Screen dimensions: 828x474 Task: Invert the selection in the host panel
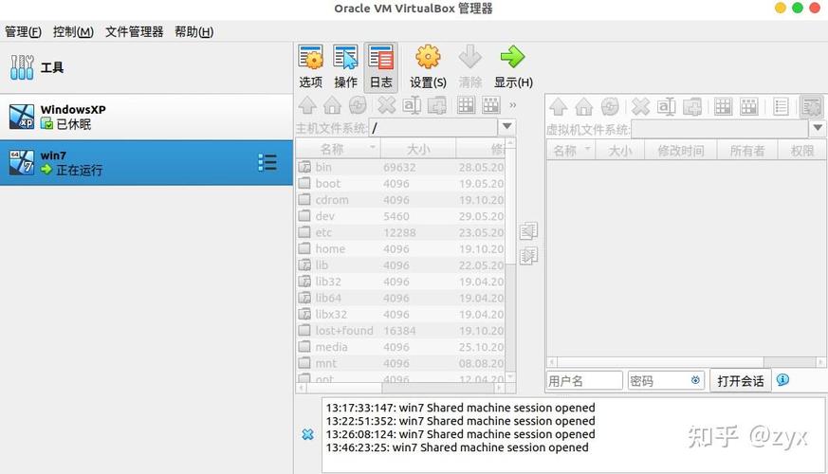(491, 105)
